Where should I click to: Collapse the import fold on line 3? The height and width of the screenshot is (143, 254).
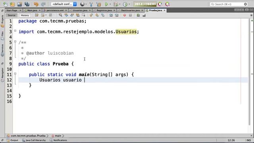[15, 31]
